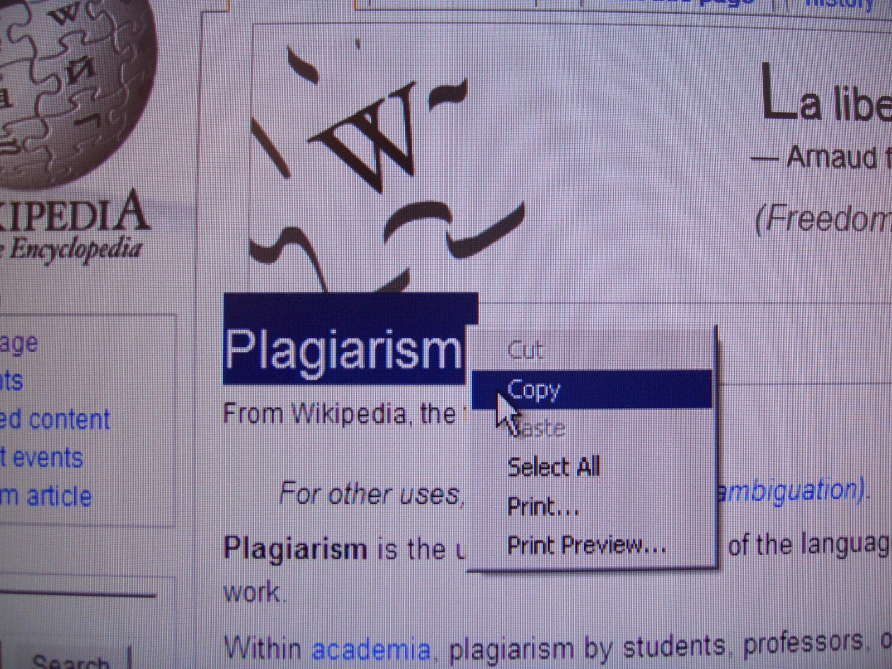The width and height of the screenshot is (892, 669).
Task: Open Featured content in sidebar
Action: 55,420
